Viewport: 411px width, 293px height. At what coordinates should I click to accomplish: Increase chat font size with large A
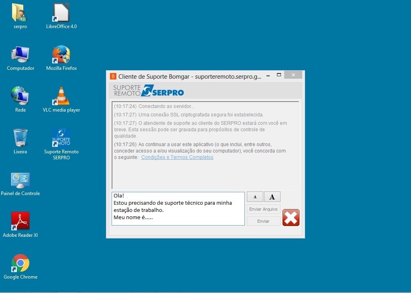pyautogui.click(x=272, y=197)
